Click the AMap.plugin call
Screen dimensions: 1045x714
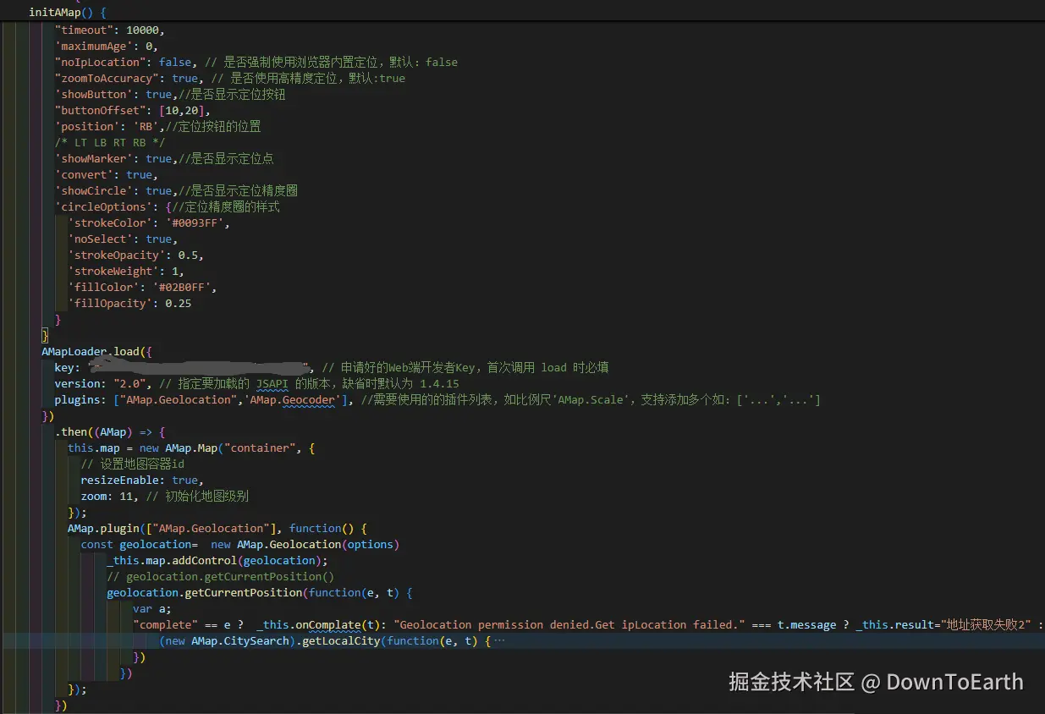103,528
